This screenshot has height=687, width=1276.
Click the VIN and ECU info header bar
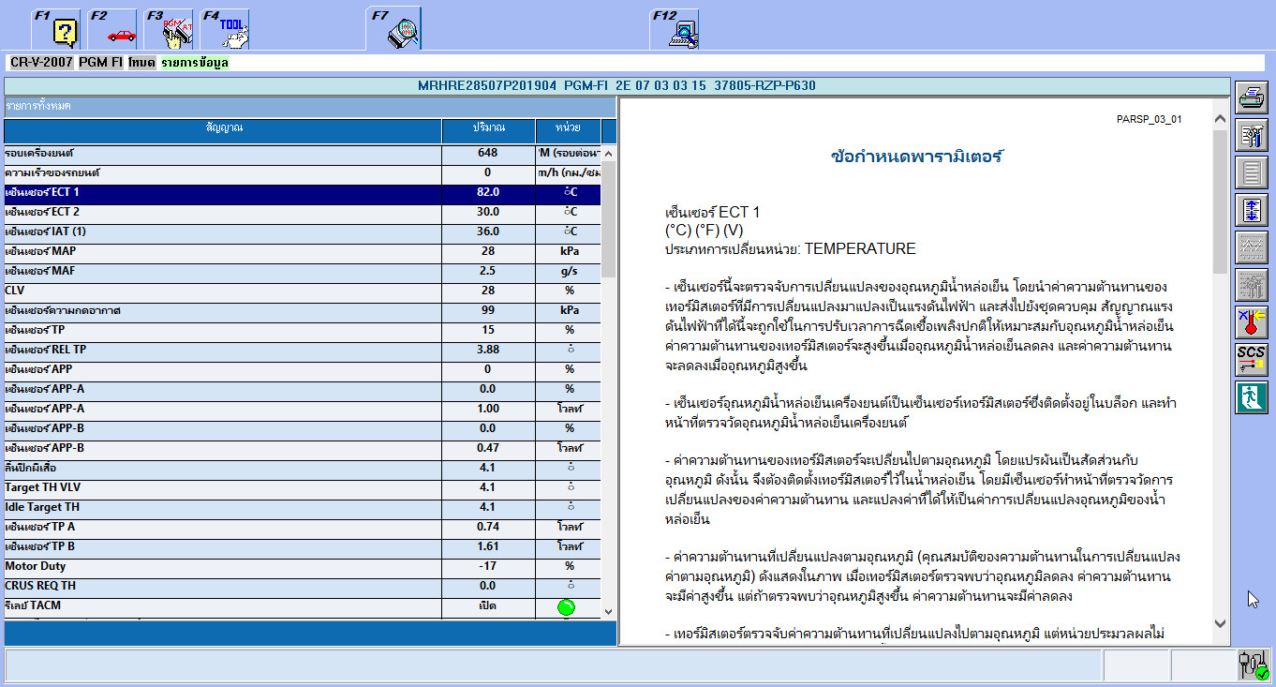point(616,86)
